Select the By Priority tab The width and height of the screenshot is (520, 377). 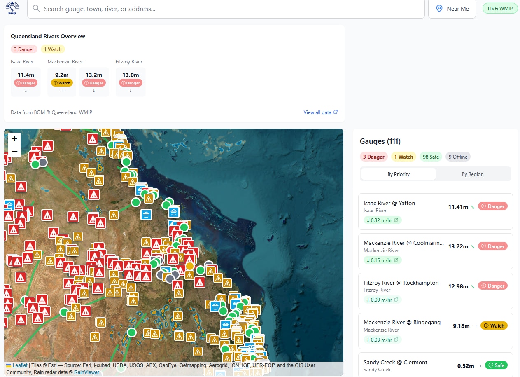click(x=398, y=174)
